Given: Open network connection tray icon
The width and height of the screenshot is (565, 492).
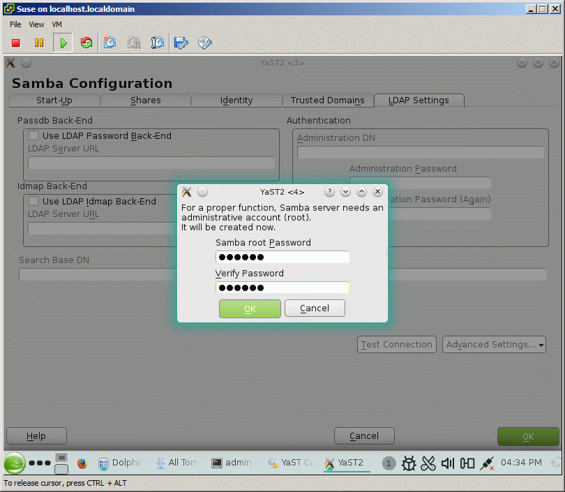Looking at the screenshot, I should pyautogui.click(x=486, y=463).
